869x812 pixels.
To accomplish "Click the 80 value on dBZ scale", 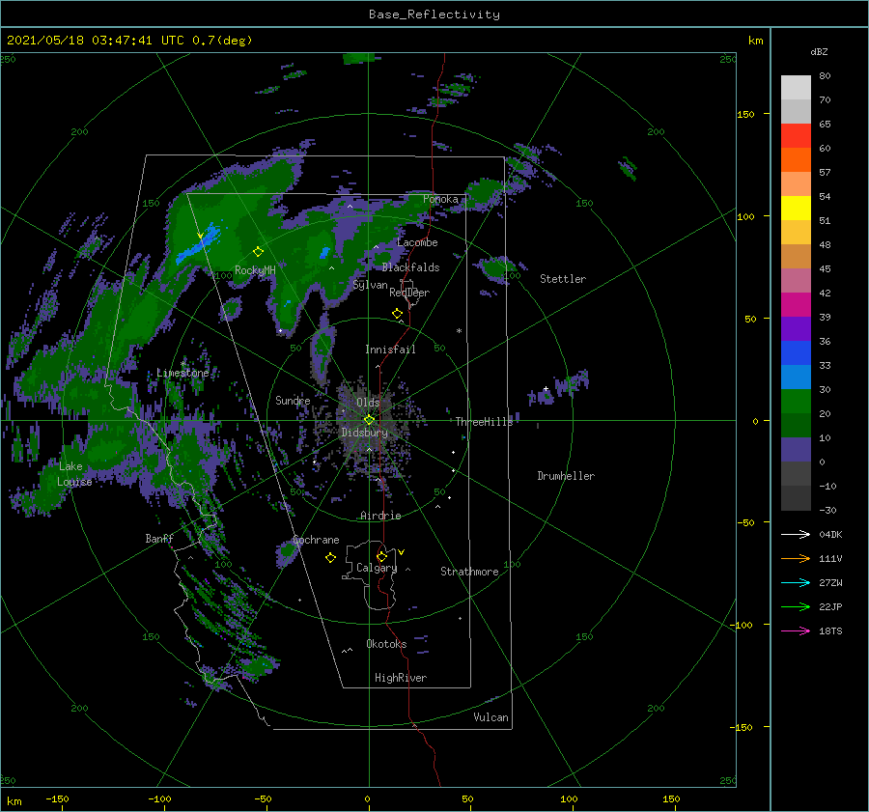I will click(825, 76).
